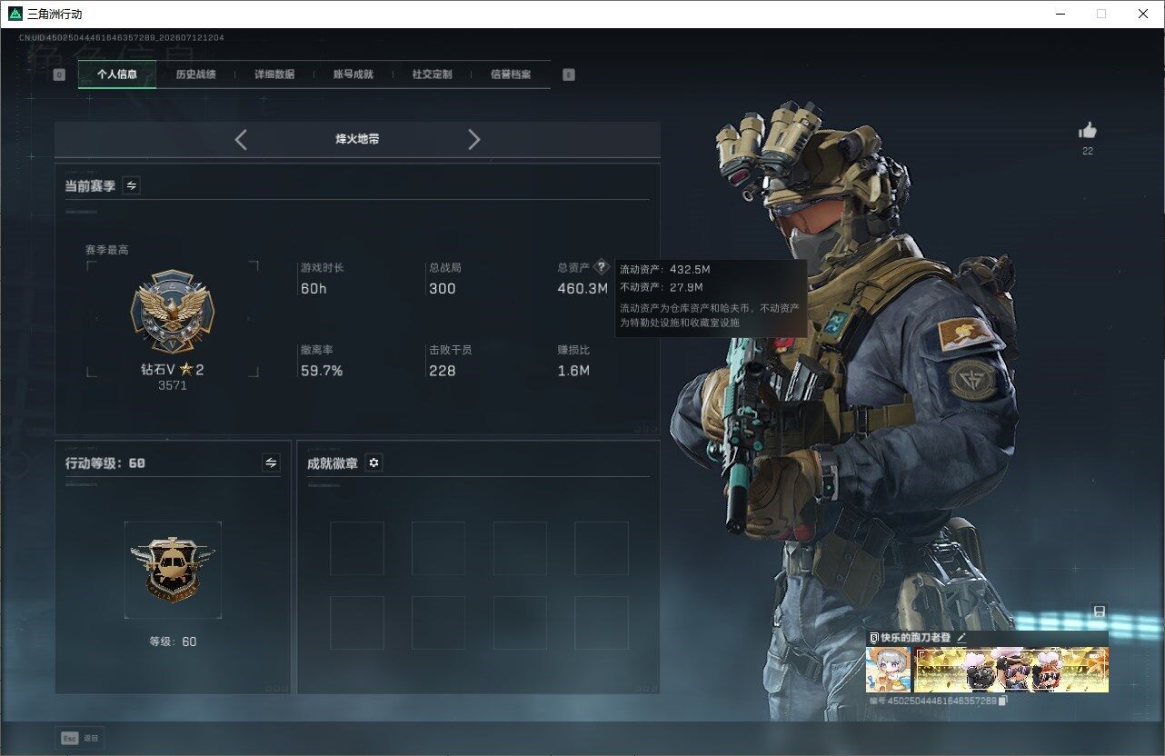Switch to previous game mode with left arrow
This screenshot has width=1165, height=756.
coord(241,139)
